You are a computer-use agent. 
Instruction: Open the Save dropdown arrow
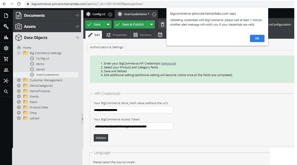coord(108,25)
